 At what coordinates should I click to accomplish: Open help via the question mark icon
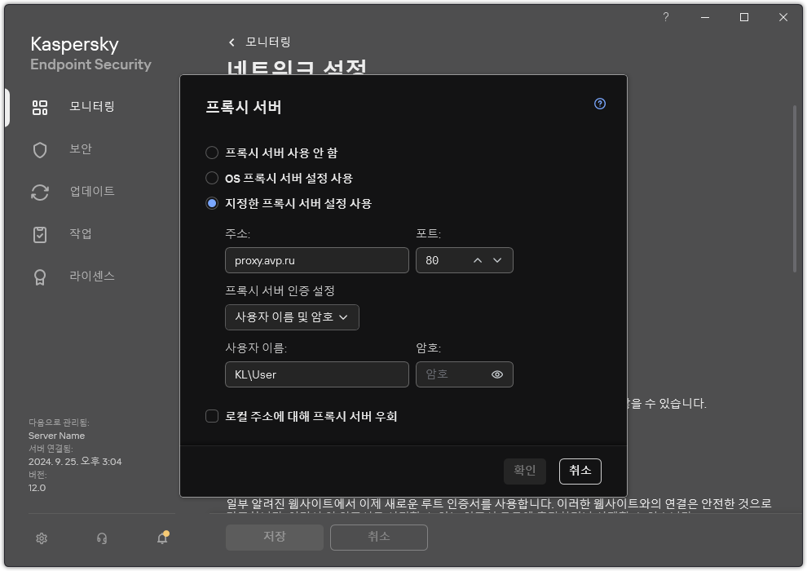[x=599, y=104]
